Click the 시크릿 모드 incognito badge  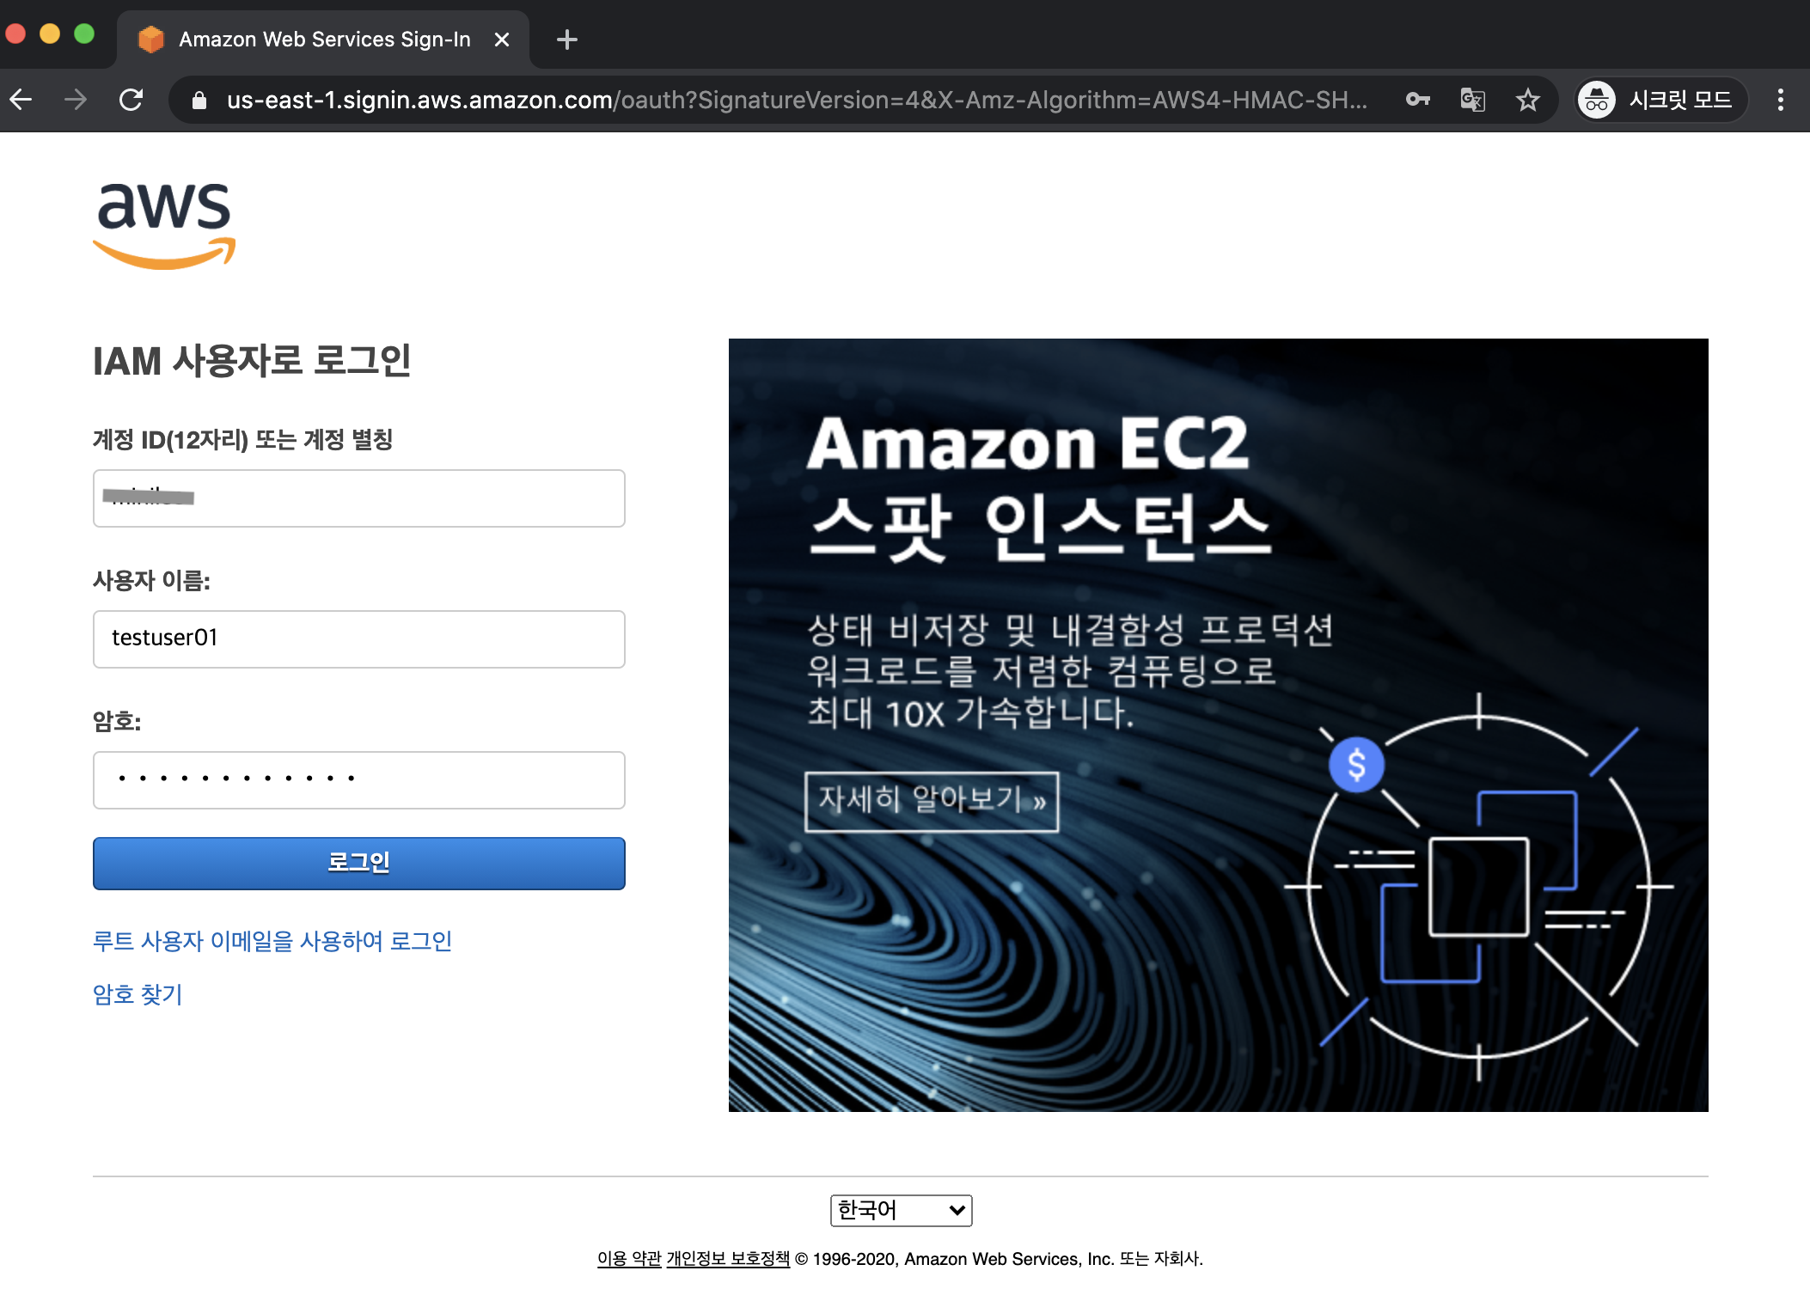pos(1660,100)
